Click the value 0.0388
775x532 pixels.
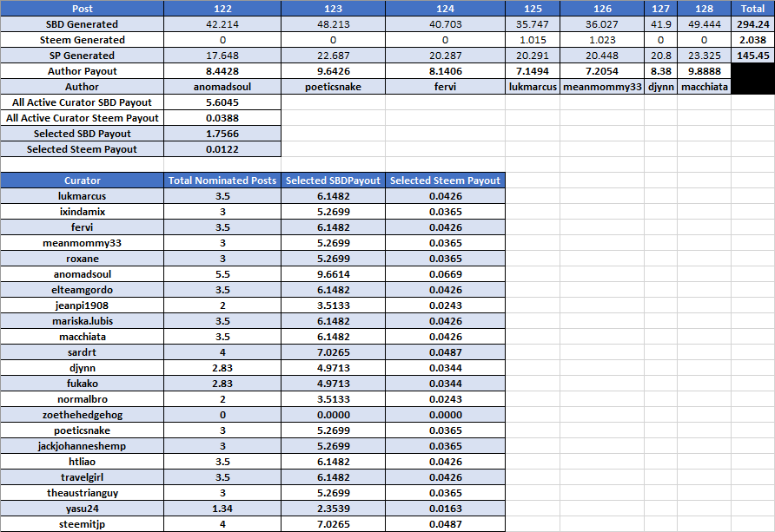[x=222, y=118]
